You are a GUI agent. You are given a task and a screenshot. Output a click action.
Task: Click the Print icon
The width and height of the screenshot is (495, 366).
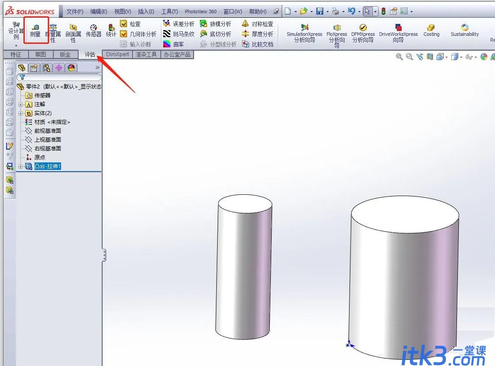point(336,12)
